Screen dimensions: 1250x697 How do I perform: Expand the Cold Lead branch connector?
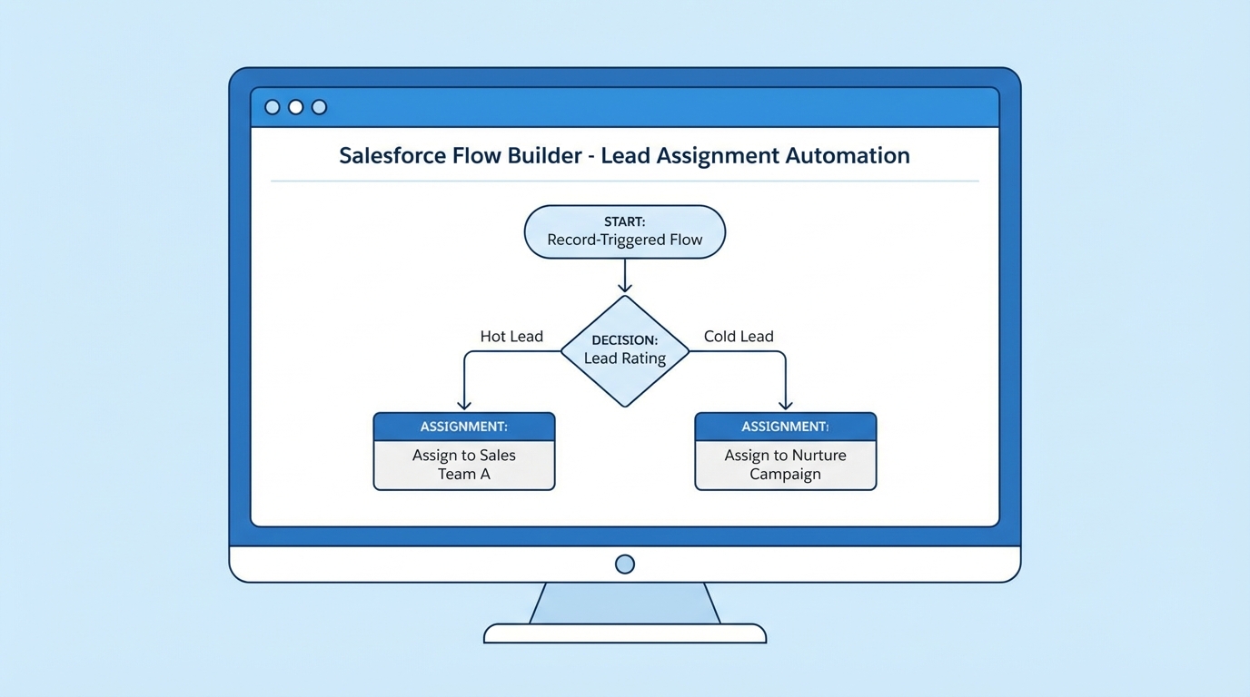tap(785, 381)
